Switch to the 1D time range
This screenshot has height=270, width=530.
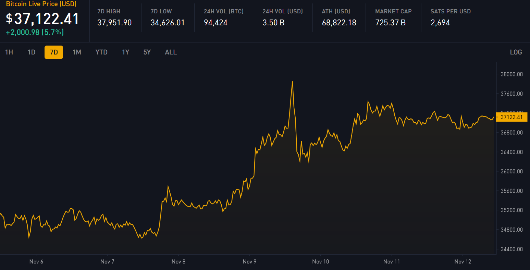coord(32,52)
